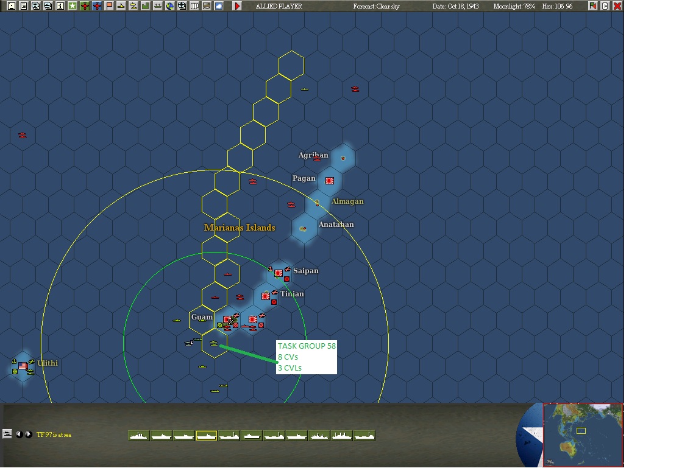Select Japanese task force near Agrihan label
Image resolution: width=693 pixels, height=471 pixels.
click(x=317, y=159)
